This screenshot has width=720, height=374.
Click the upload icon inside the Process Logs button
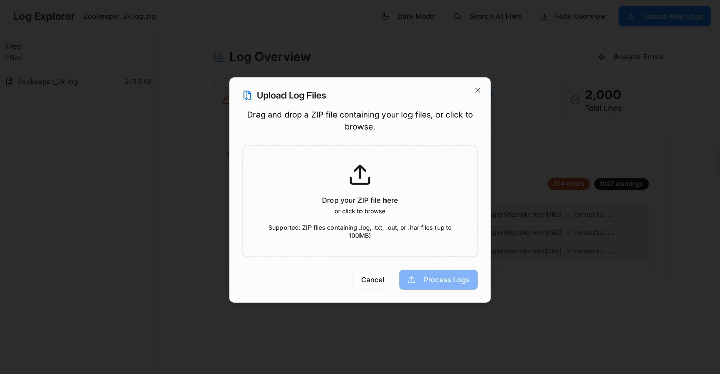click(x=411, y=279)
